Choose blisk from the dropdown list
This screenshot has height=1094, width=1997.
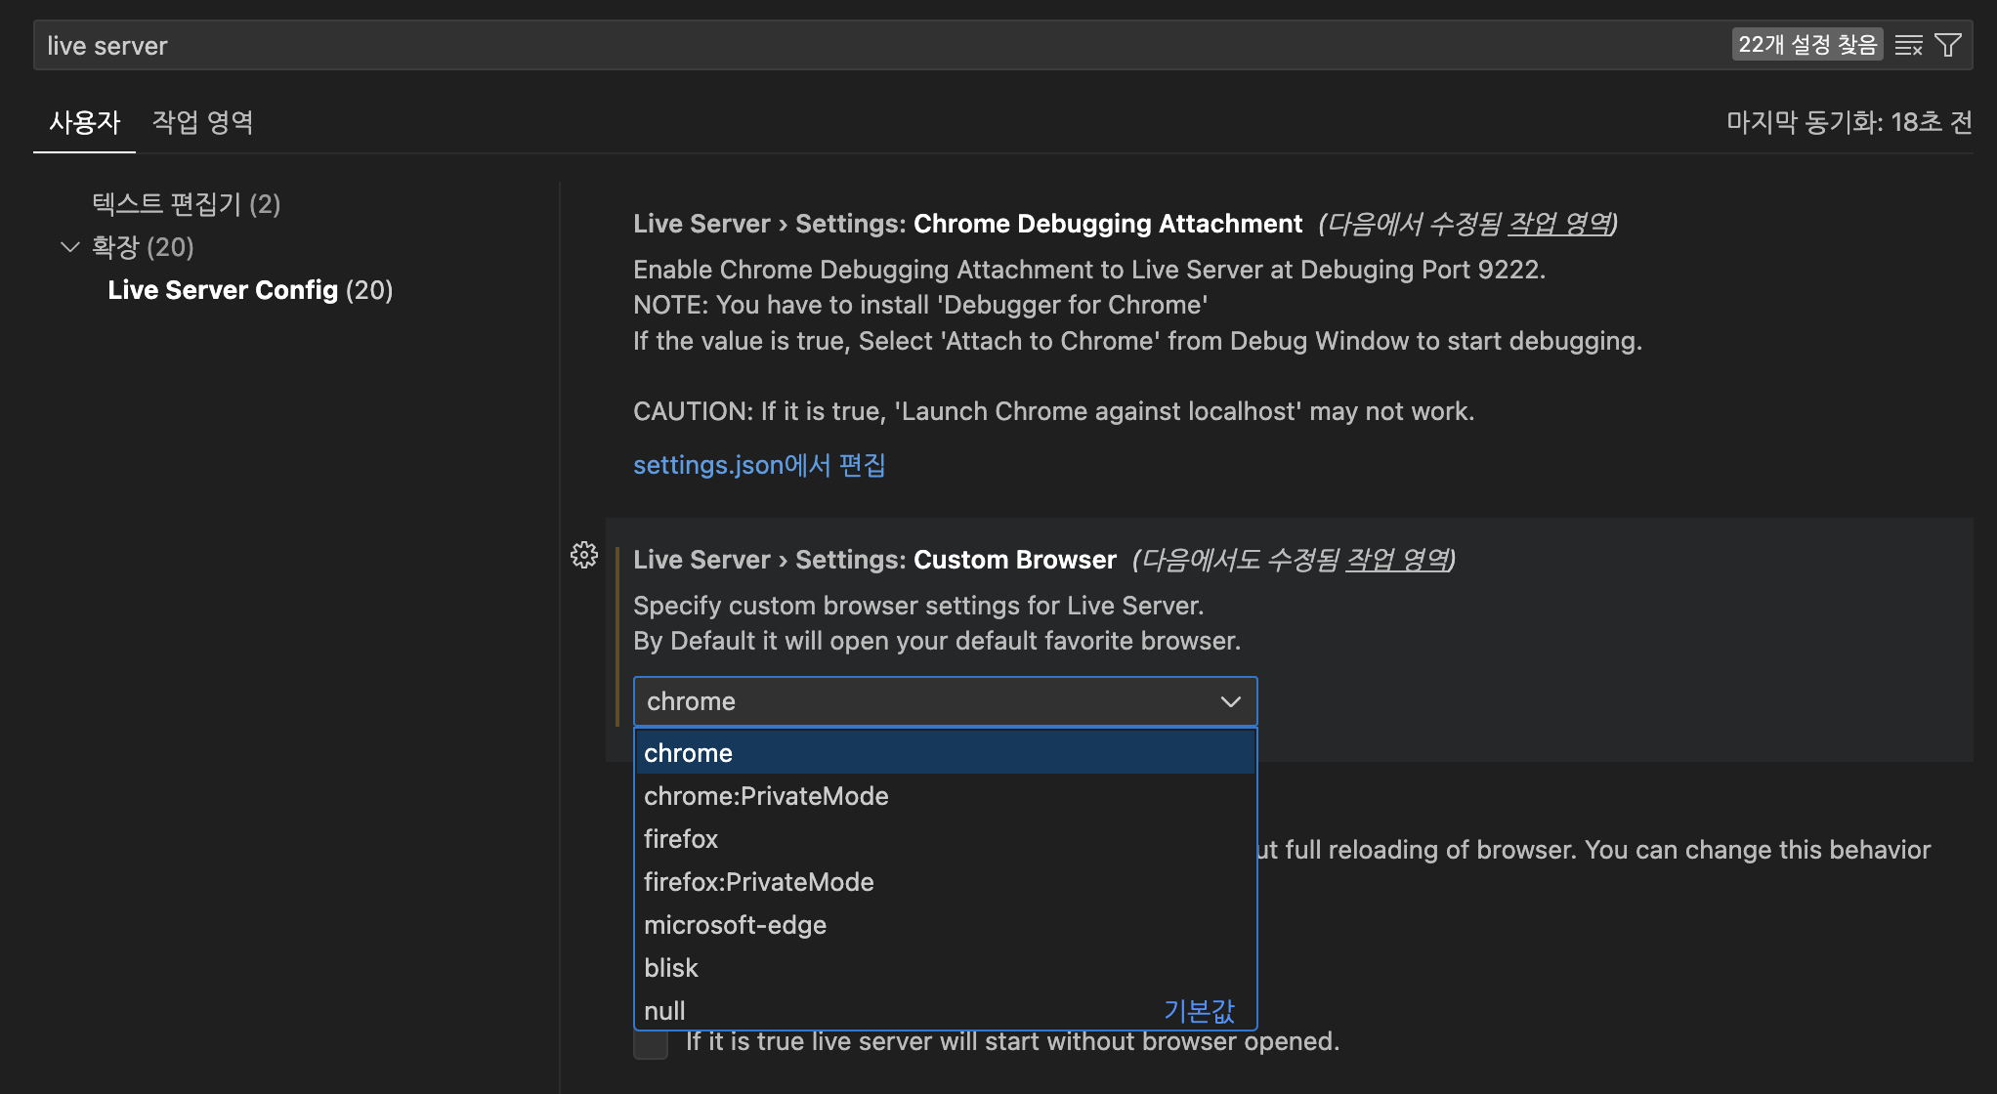point(671,968)
